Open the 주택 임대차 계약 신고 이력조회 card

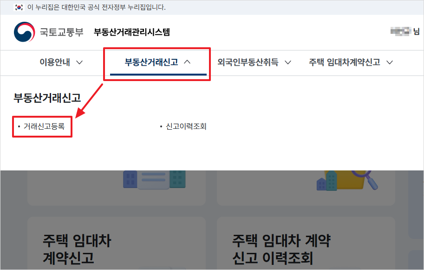tap(306, 245)
